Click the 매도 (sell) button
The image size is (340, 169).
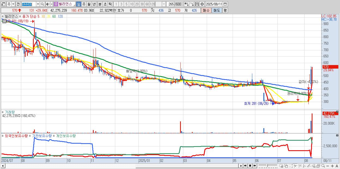(217, 10)
